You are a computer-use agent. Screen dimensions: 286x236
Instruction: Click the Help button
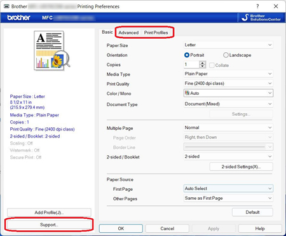[260, 228]
